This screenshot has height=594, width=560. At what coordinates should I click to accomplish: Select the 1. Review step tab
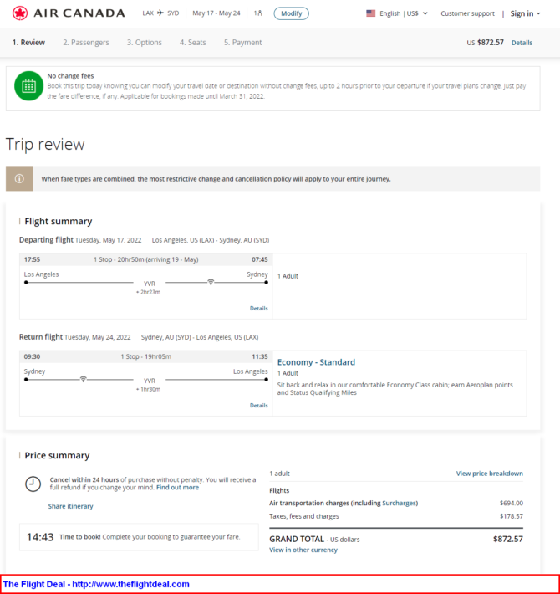point(28,43)
